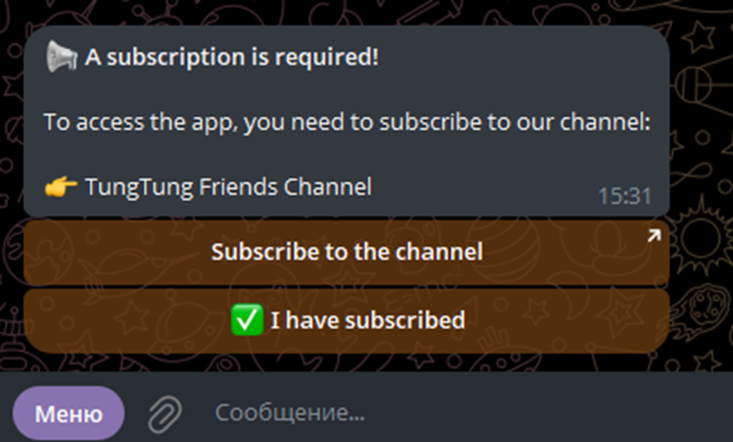
Task: Open the Меню bot menu
Action: coord(69,414)
